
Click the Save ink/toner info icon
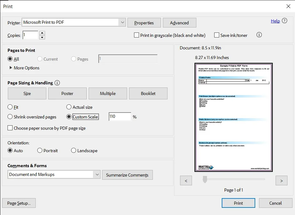coord(259,35)
